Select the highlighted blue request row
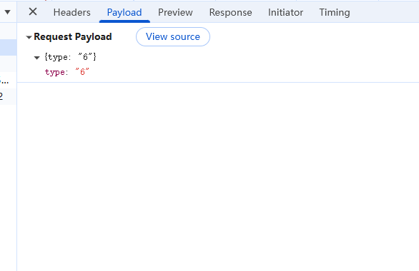This screenshot has height=271, width=419. (x=9, y=48)
